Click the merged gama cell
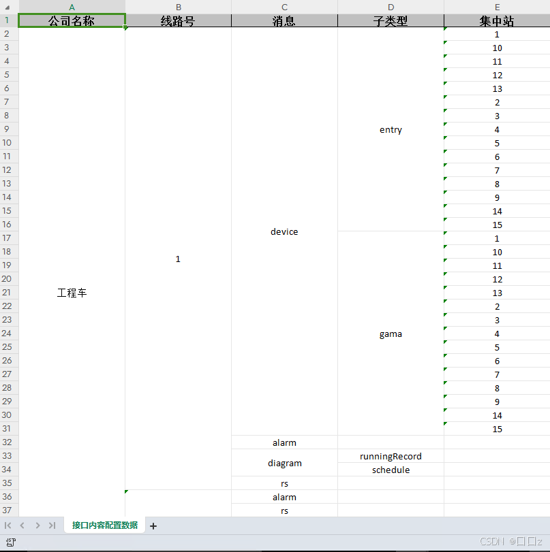 391,334
